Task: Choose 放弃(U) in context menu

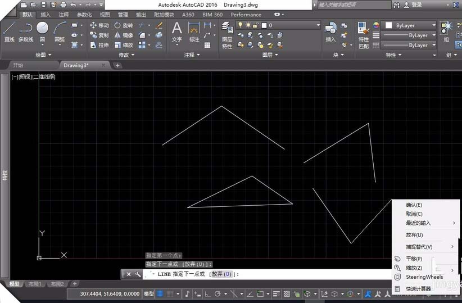Action: [x=414, y=235]
